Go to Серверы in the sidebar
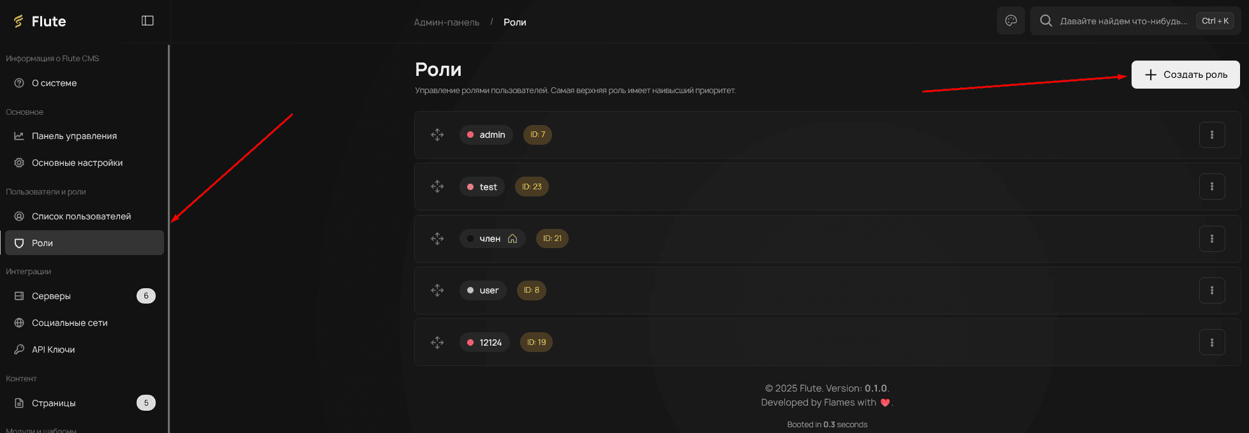 coord(51,296)
